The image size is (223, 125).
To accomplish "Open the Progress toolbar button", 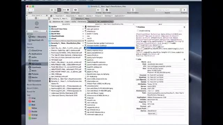I will pos(184,10).
